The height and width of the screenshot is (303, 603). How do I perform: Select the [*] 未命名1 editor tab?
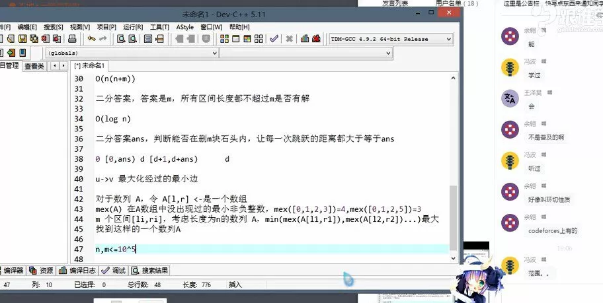[90, 65]
